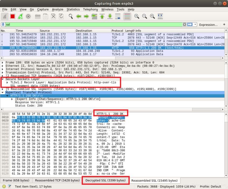
Task: Sort packets by Source column header
Action: click(x=57, y=30)
